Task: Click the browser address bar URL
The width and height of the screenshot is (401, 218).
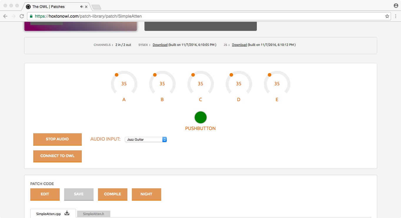Action: (x=88, y=16)
